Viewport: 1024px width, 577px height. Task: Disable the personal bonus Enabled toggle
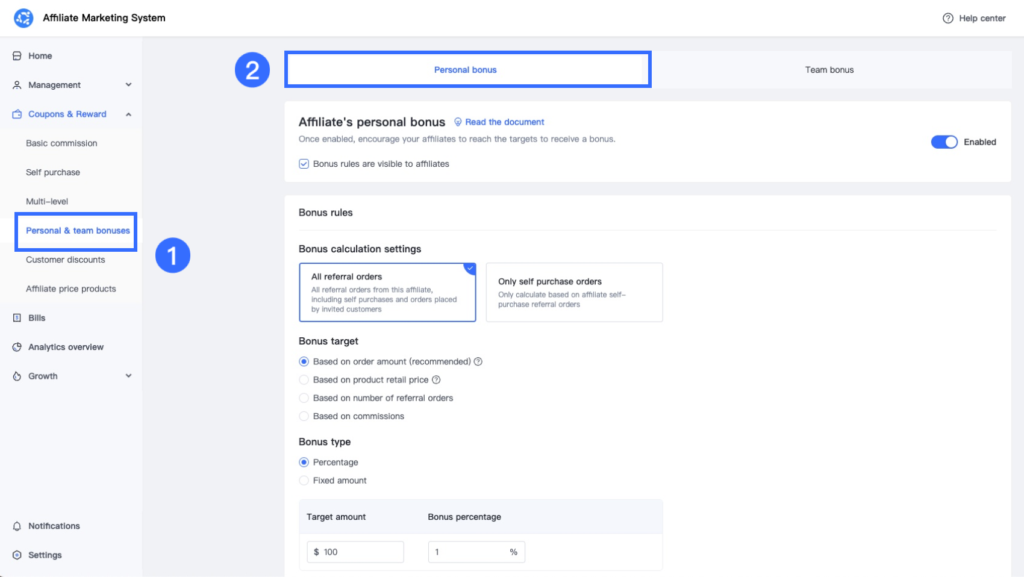[944, 142]
